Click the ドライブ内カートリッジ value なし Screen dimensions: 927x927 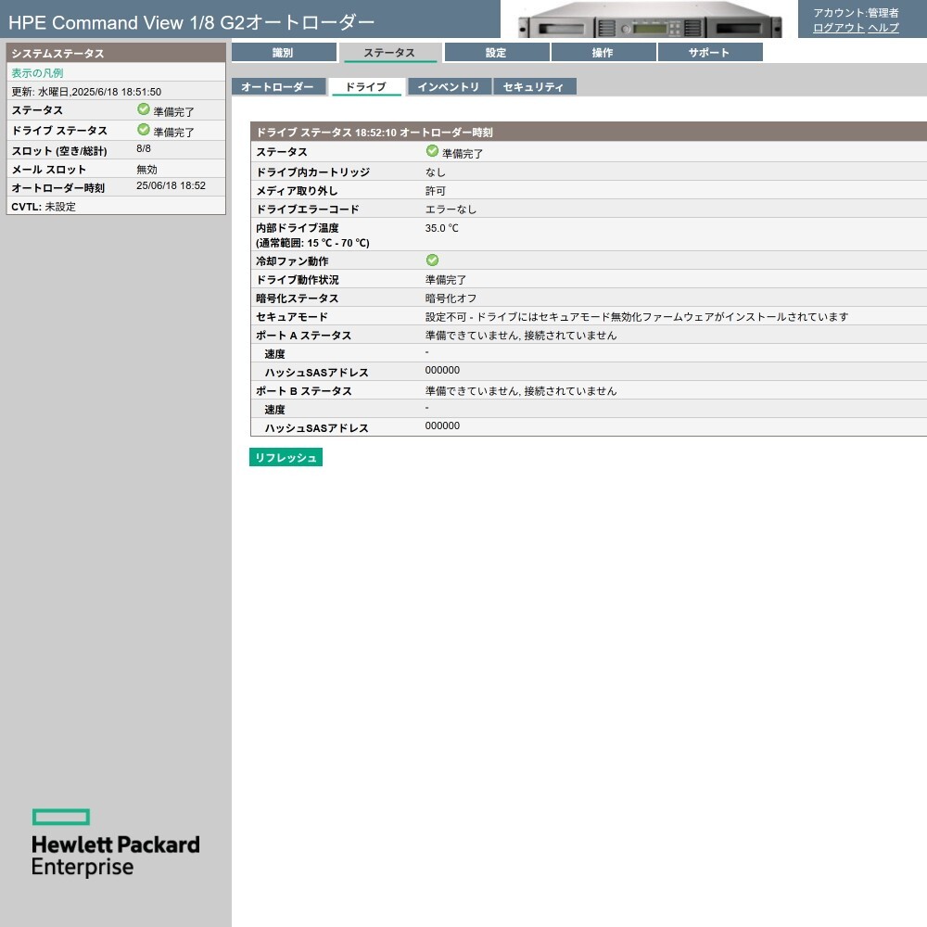click(x=436, y=172)
